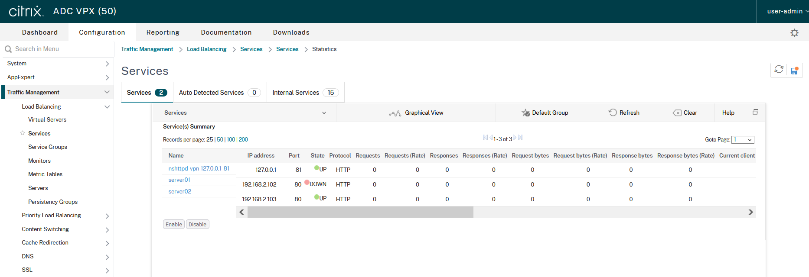Expand the Content Switching menu
This screenshot has height=277, width=809.
click(x=107, y=229)
